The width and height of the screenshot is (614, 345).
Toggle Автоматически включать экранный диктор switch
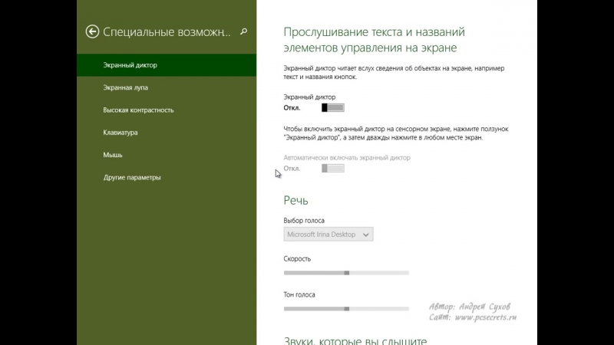pyautogui.click(x=333, y=168)
